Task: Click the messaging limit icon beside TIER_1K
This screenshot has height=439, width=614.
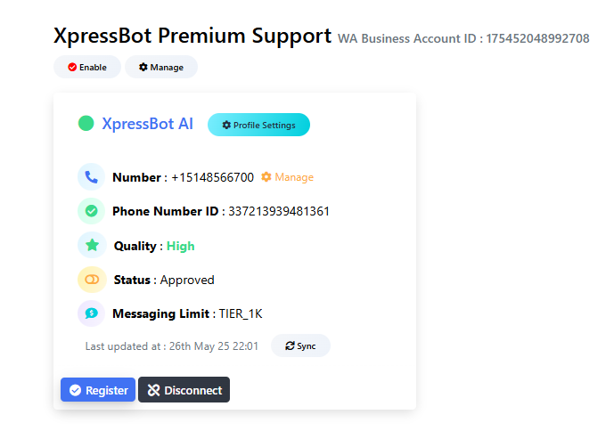Action: tap(91, 313)
